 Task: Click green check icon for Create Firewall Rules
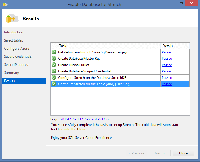[x=54, y=65]
